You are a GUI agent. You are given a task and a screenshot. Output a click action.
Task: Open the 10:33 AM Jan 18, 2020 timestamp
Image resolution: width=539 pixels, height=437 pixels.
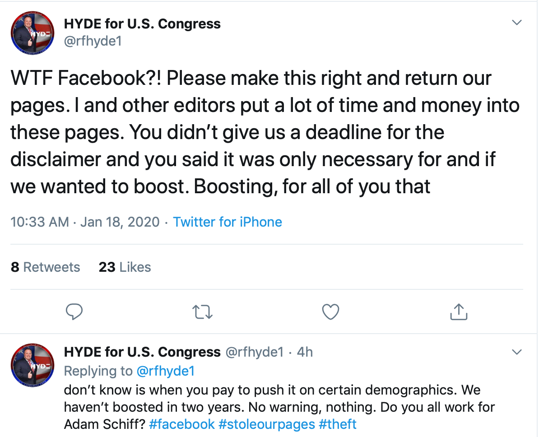pyautogui.click(x=85, y=222)
